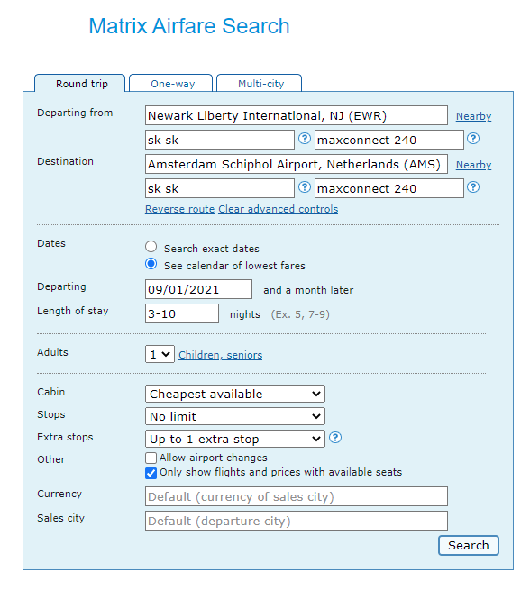Switch to the Multi-city tab
Screen dimensions: 530x590
pos(260,84)
